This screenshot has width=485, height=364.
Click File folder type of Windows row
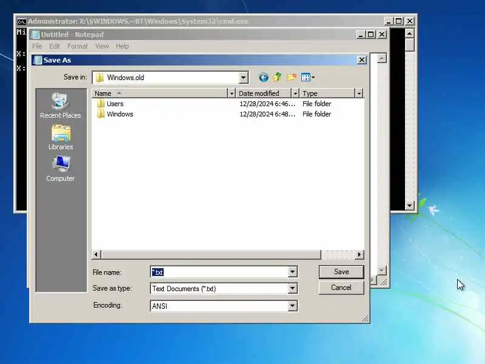[x=316, y=114]
